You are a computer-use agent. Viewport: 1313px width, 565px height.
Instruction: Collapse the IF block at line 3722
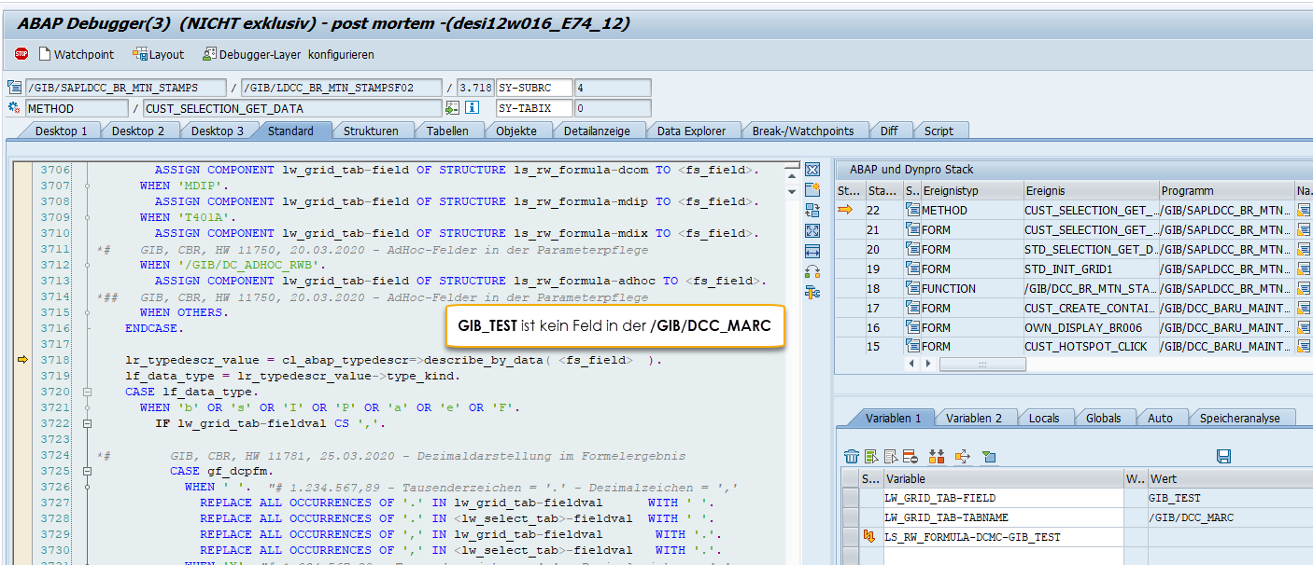pyautogui.click(x=87, y=424)
